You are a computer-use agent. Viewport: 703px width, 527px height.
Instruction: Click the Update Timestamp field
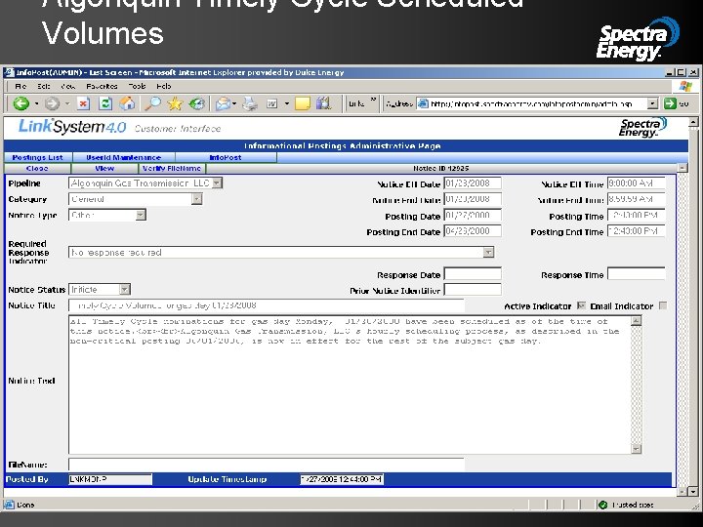coord(342,479)
